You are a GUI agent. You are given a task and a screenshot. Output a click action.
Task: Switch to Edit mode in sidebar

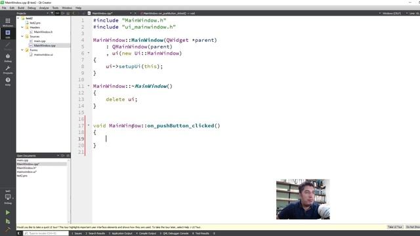8,33
